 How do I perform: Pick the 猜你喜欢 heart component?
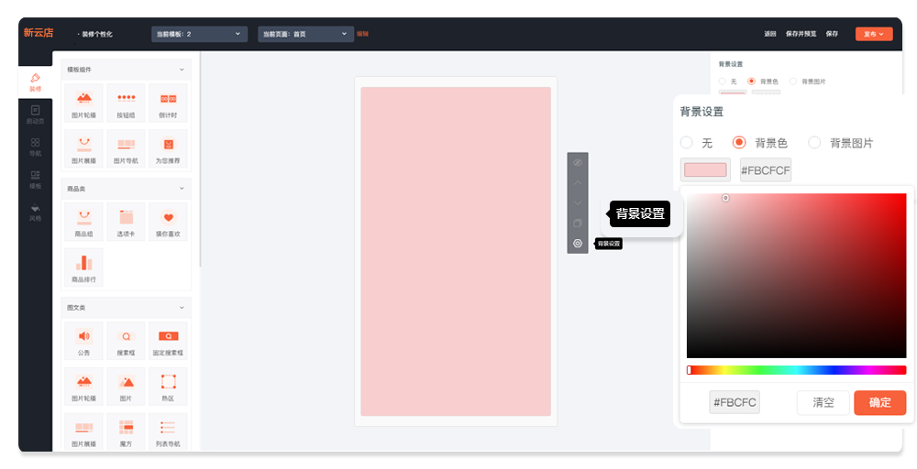pos(169,221)
